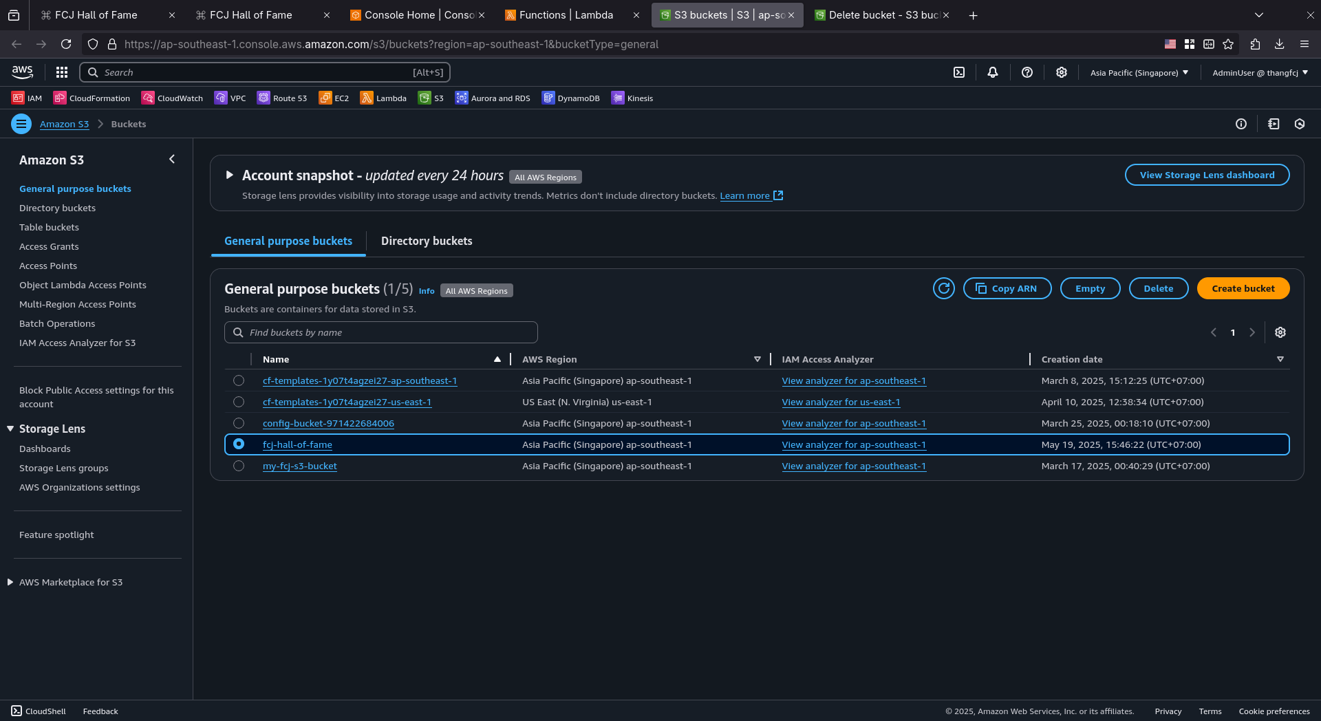The image size is (1321, 721).
Task: Select radio for cf-templates-1y07t4agzei27-us-east-1
Action: point(239,402)
